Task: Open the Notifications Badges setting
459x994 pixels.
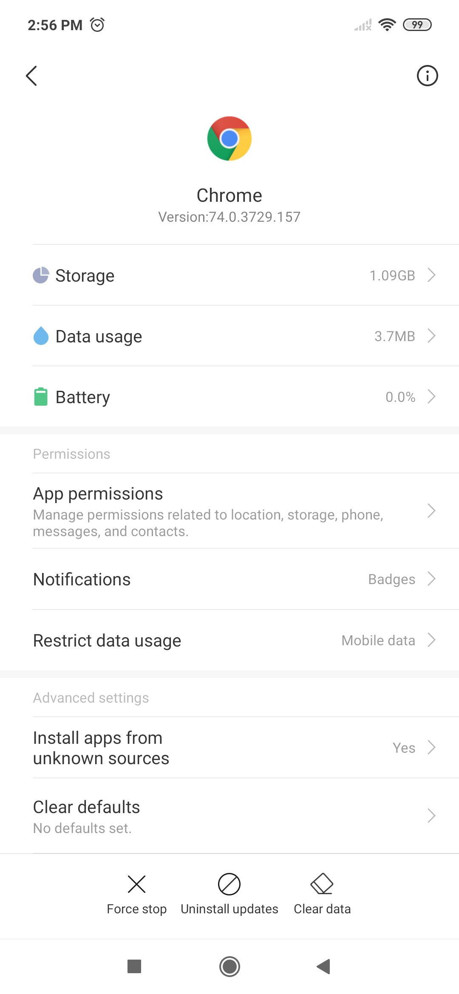Action: [x=391, y=579]
